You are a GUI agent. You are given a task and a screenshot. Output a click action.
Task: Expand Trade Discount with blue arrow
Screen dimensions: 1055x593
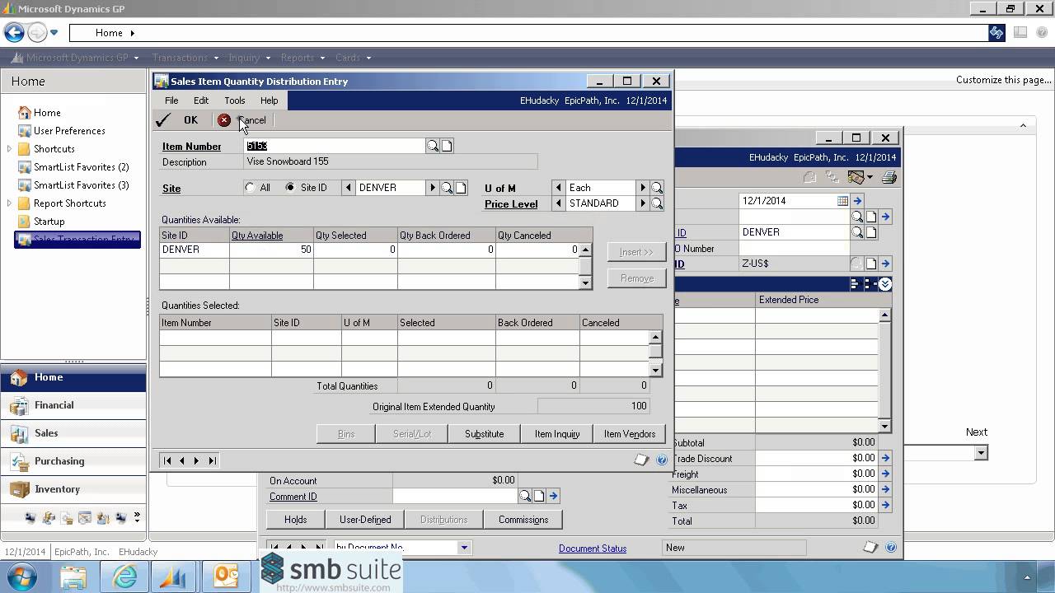(x=885, y=458)
